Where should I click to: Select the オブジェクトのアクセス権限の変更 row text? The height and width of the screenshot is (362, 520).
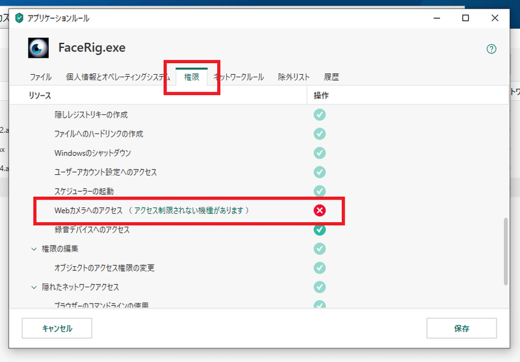[x=105, y=268]
